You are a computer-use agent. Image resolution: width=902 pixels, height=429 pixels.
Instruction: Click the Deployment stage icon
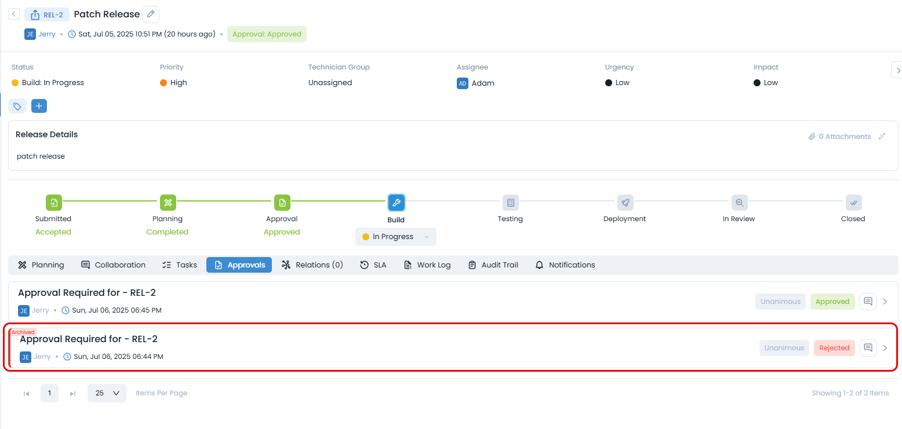(x=624, y=203)
